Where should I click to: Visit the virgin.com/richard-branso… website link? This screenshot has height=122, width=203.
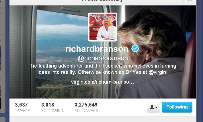[x=103, y=82]
